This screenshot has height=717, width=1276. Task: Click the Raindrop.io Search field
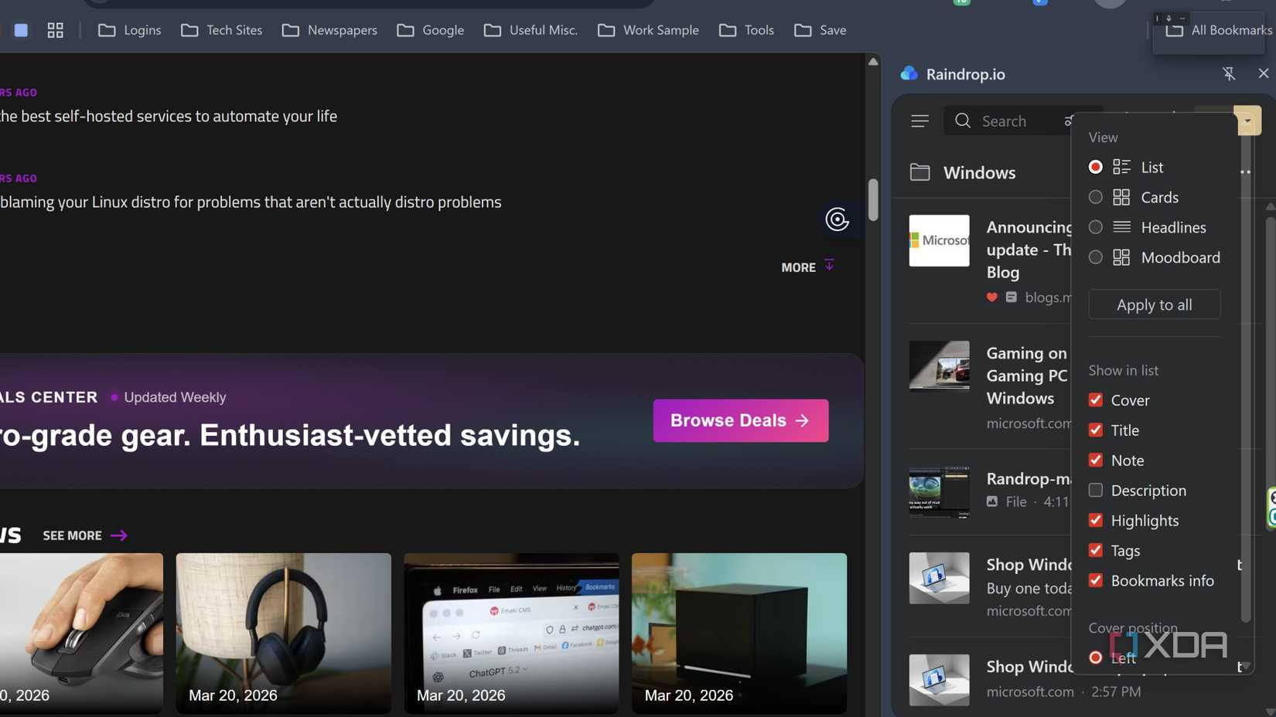[x=1009, y=121]
